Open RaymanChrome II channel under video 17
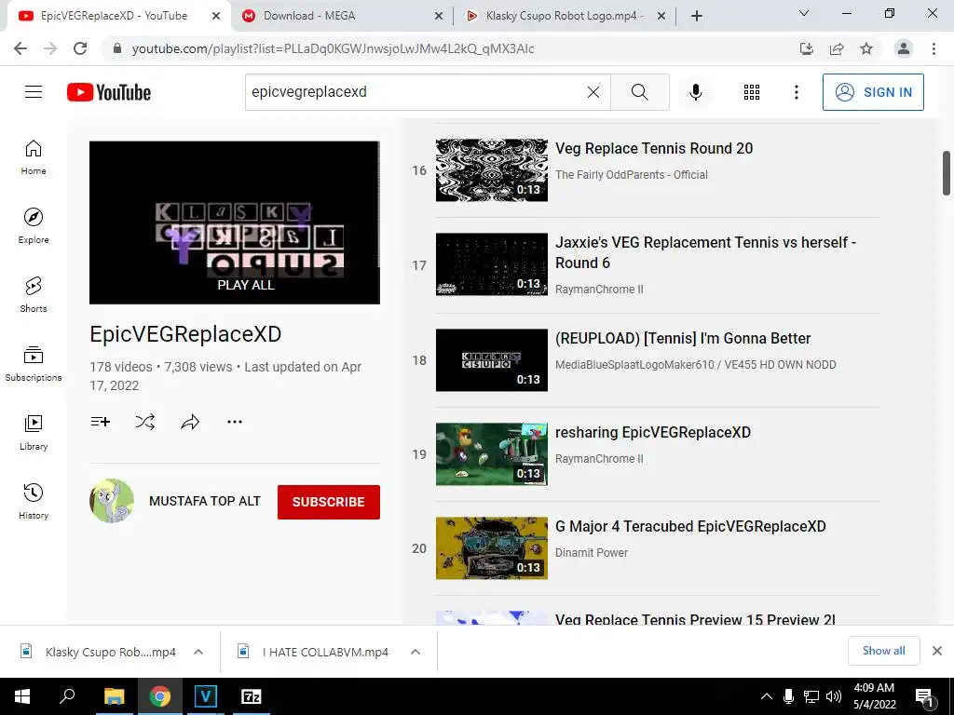954x715 pixels. click(x=599, y=290)
